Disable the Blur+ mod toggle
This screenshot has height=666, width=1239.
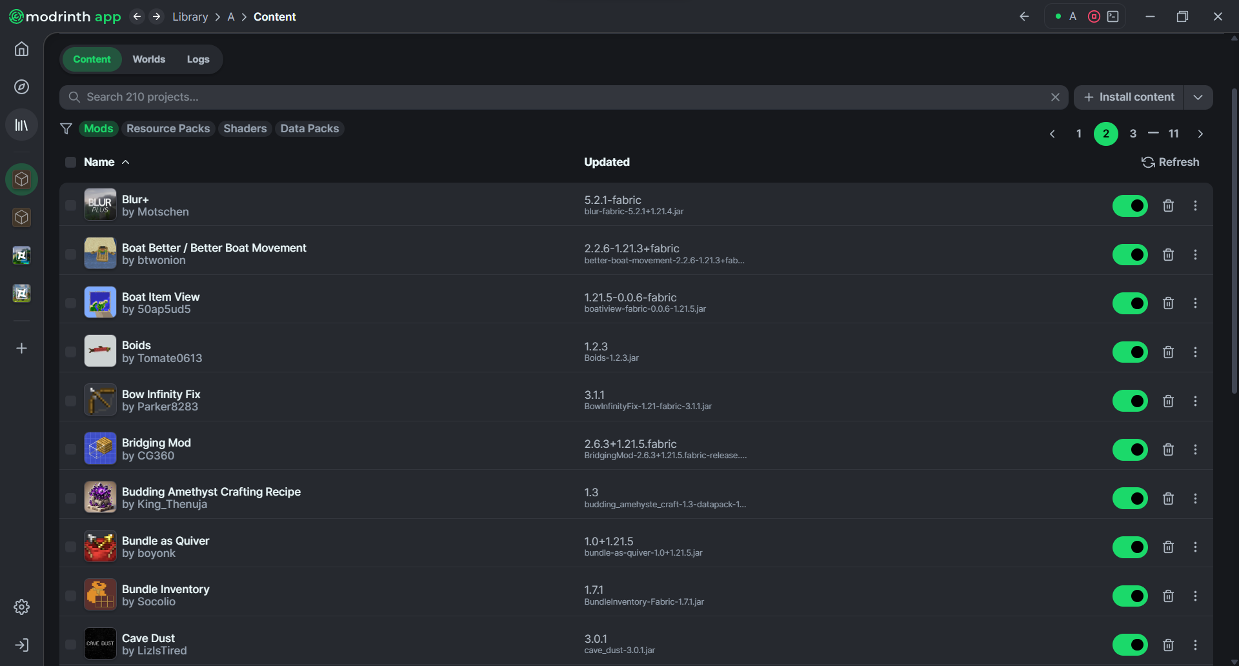(1130, 206)
